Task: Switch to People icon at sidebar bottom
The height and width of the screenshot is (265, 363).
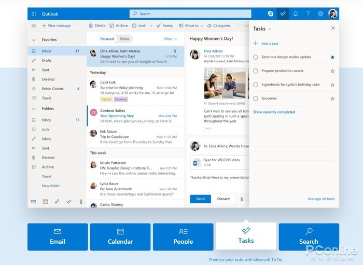Action: [x=57, y=202]
